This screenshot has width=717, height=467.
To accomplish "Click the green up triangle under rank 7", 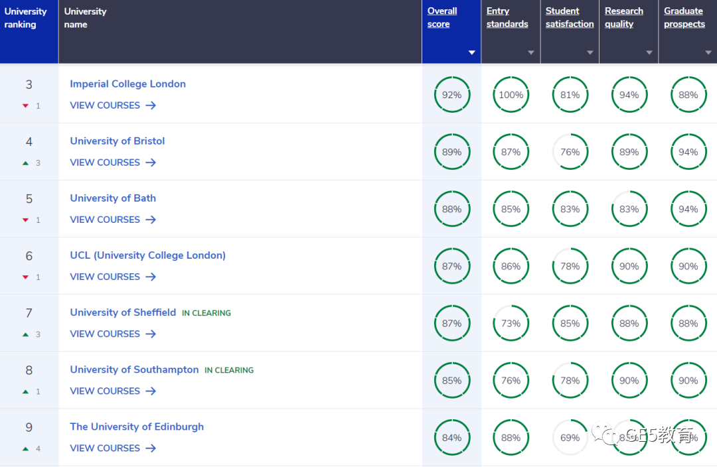I will pyautogui.click(x=26, y=334).
